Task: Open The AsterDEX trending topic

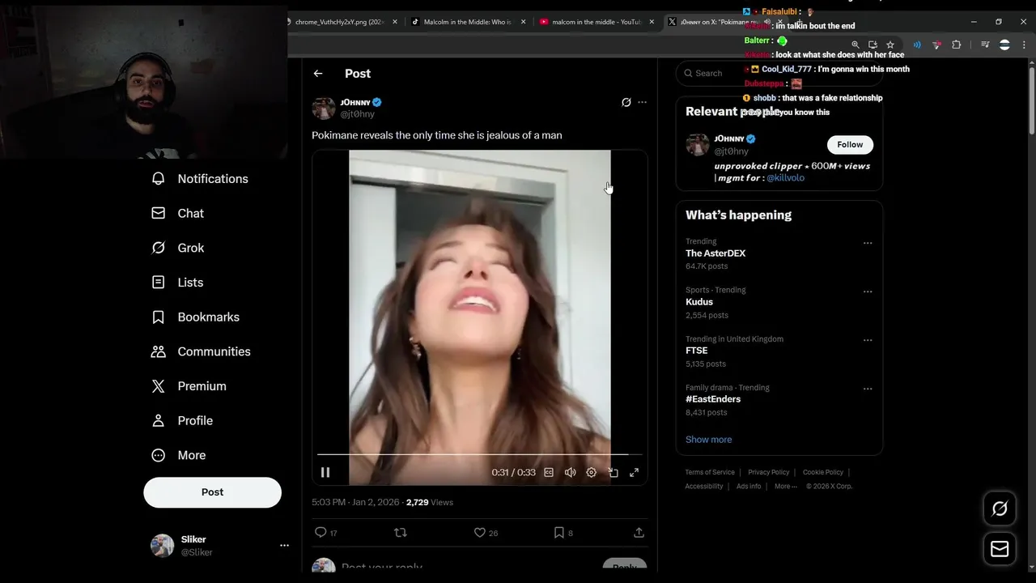Action: (715, 253)
